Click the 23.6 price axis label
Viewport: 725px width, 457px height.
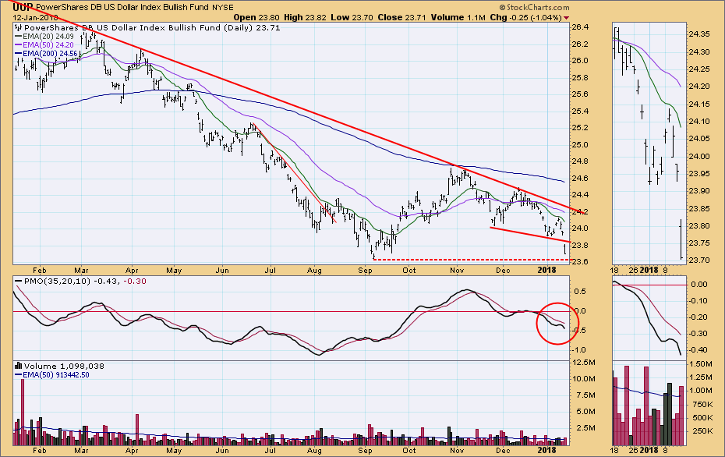(579, 262)
